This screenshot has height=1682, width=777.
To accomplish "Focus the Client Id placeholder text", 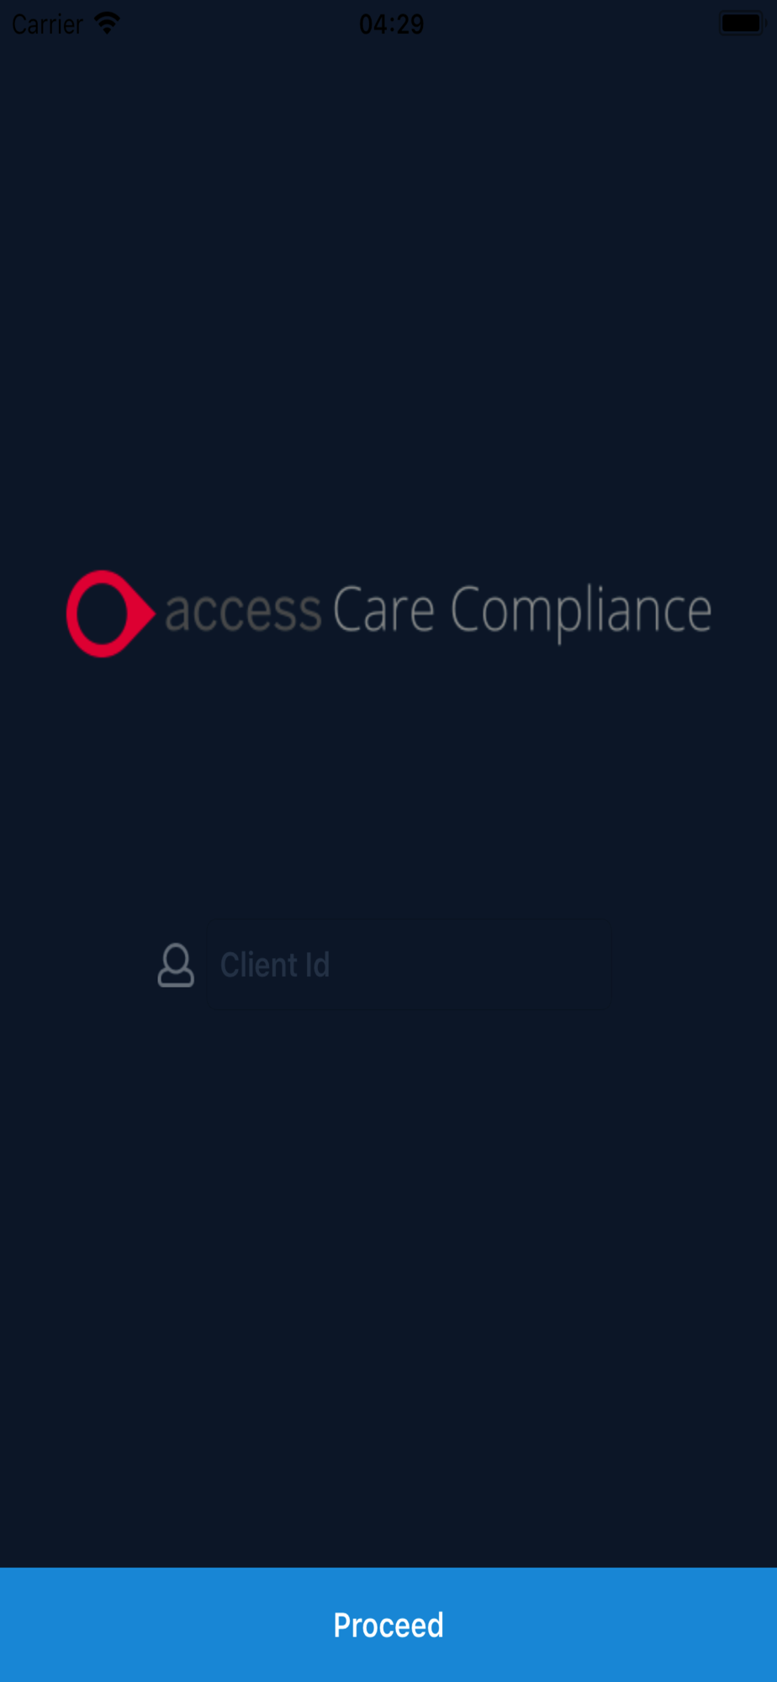I will point(275,965).
